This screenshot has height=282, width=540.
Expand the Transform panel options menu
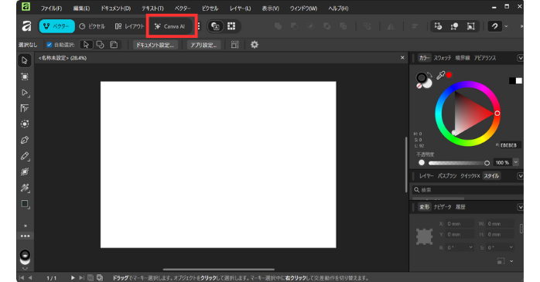[x=521, y=207]
